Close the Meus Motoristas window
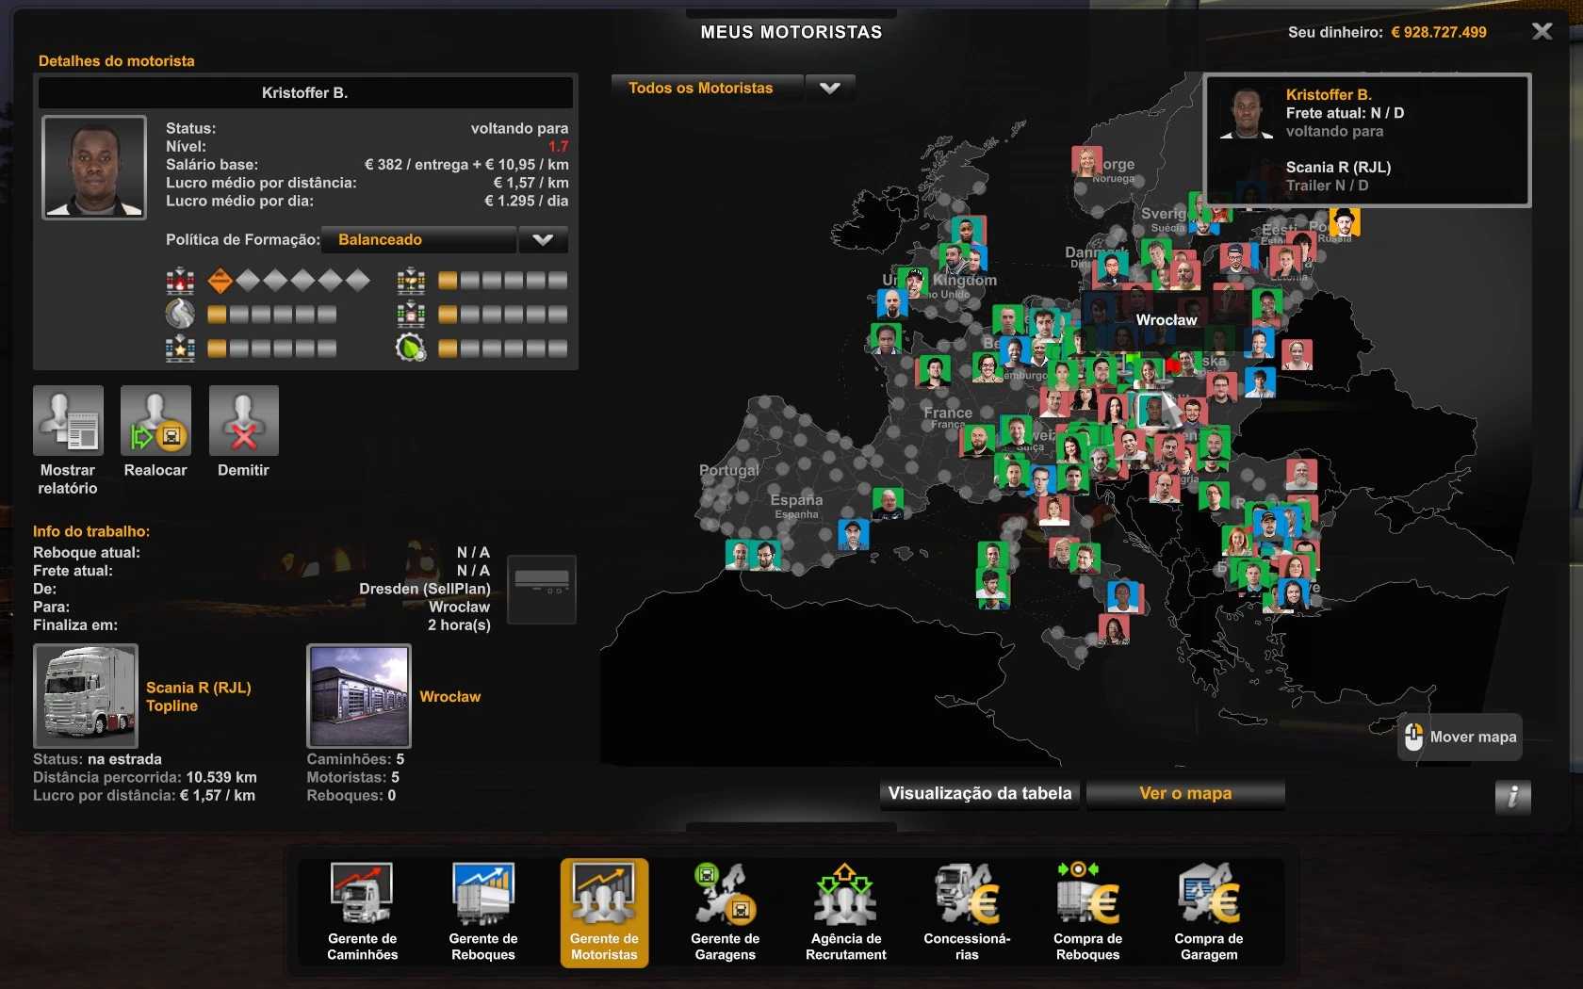 tap(1542, 32)
